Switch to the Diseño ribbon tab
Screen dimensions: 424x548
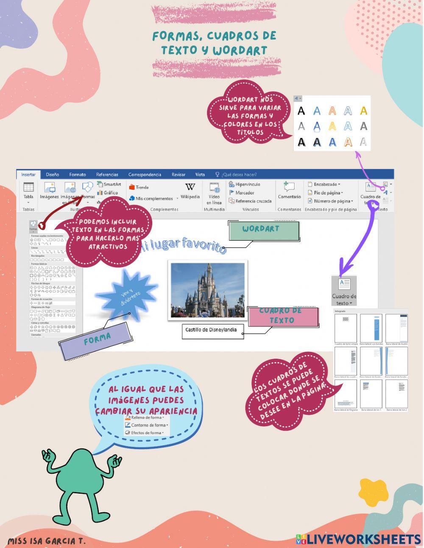(52, 174)
